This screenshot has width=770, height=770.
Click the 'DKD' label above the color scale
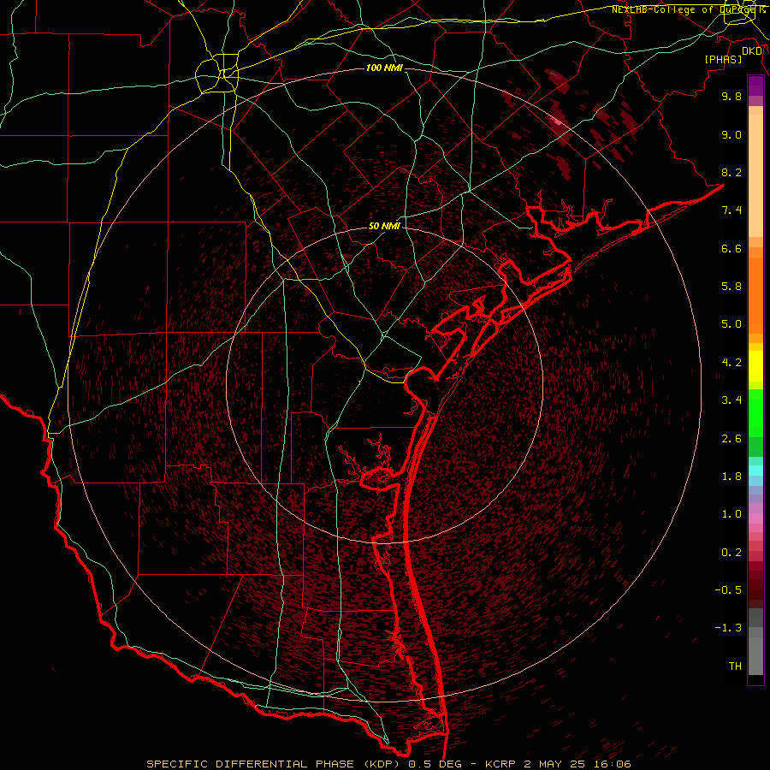pyautogui.click(x=752, y=51)
